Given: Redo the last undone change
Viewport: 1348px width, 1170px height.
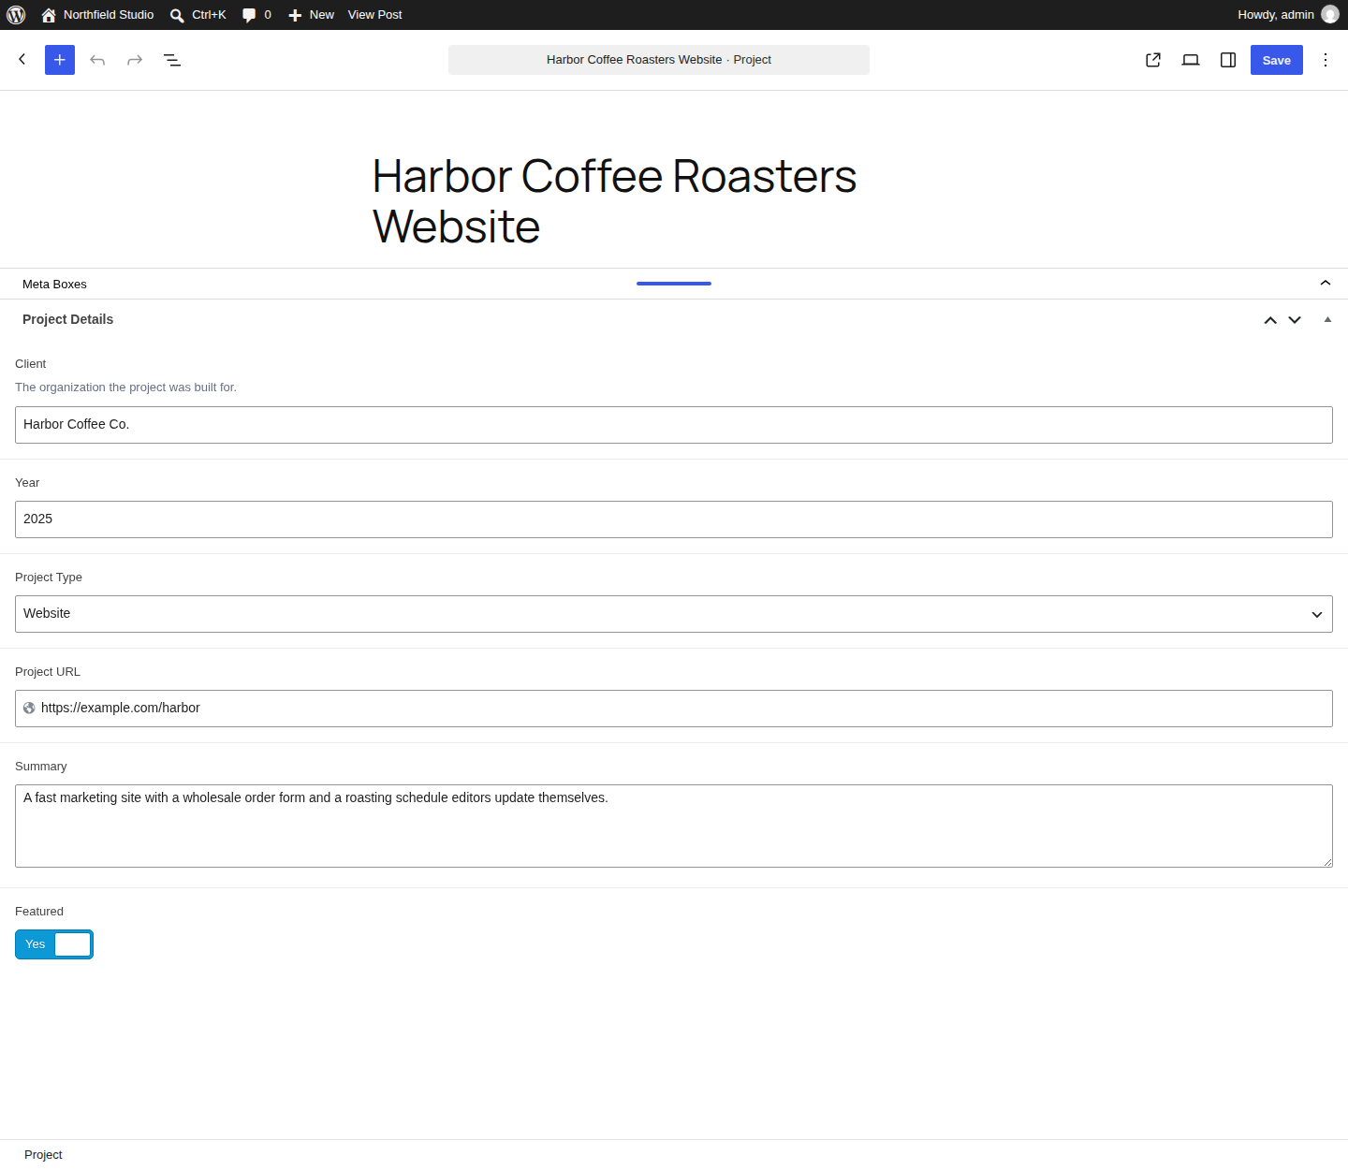Looking at the screenshot, I should click(x=135, y=60).
